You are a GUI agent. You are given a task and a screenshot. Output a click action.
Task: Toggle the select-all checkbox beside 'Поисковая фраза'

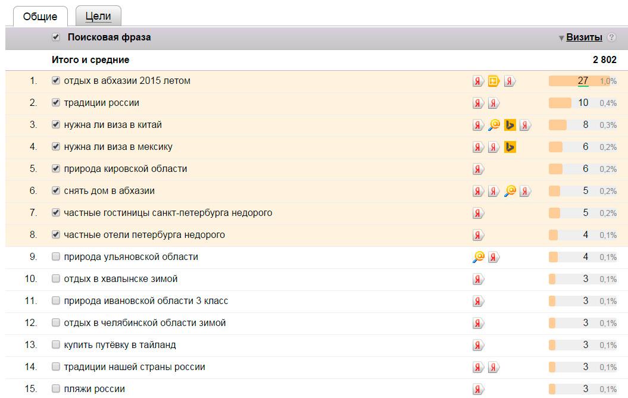[x=56, y=37]
